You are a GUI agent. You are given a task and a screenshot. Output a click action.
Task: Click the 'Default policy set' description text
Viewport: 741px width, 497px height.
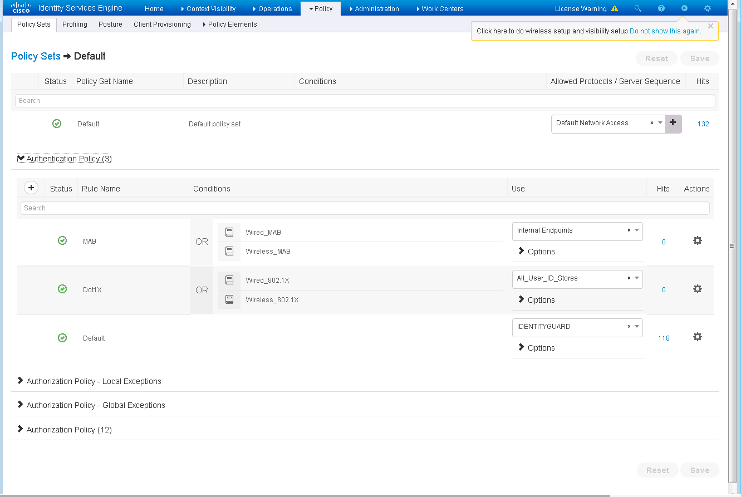click(215, 124)
